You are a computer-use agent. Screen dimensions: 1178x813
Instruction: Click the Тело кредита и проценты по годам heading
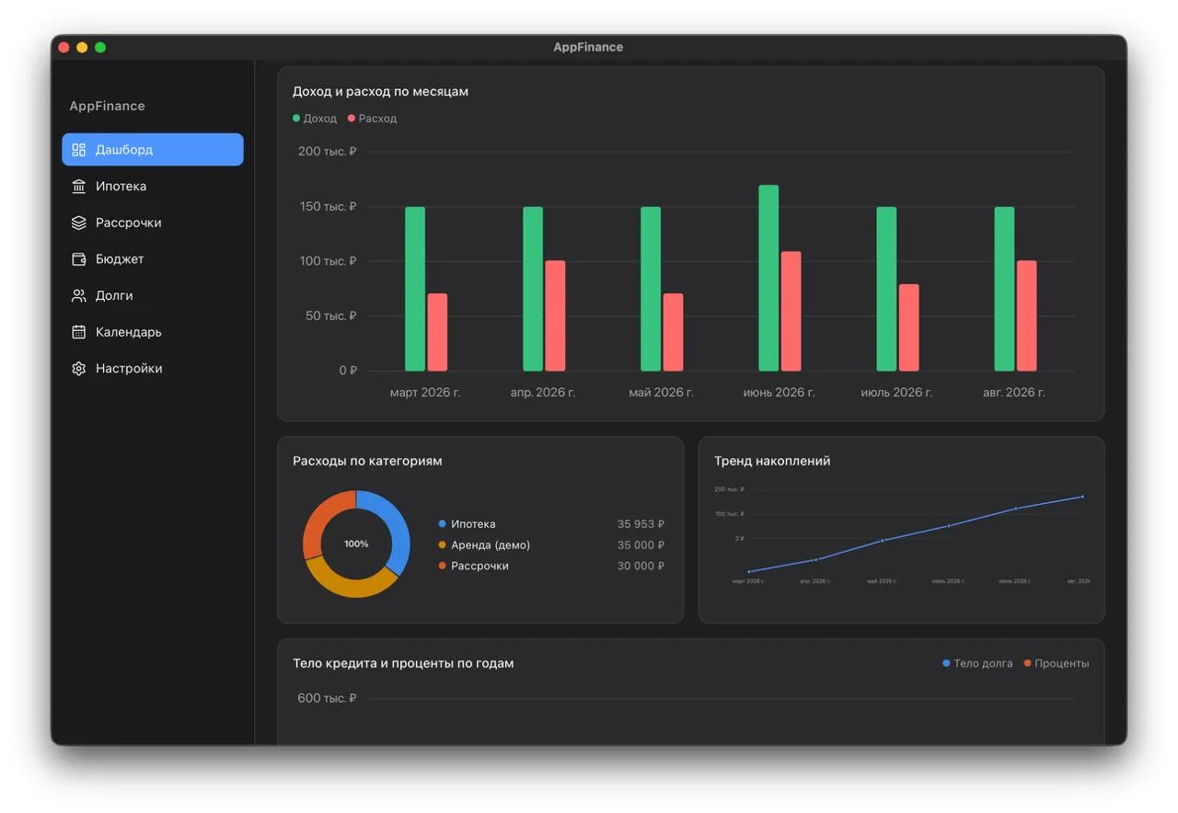coord(403,663)
